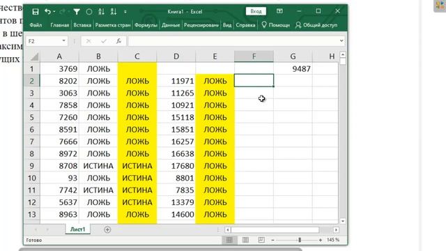Viewport: 446px width, 251px height.
Task: Click vertical scrollbar up arrow
Action: point(343,54)
